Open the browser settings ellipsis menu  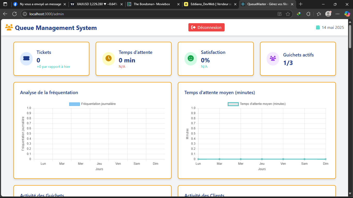(337, 14)
